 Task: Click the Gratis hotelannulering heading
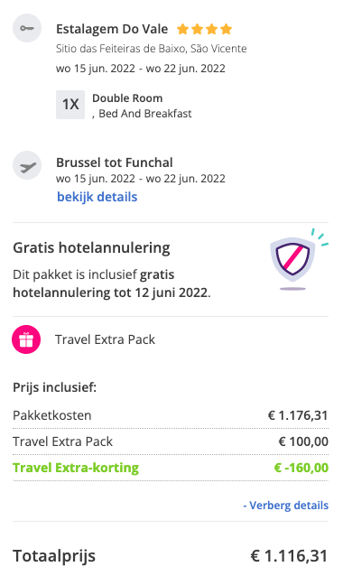(x=91, y=247)
